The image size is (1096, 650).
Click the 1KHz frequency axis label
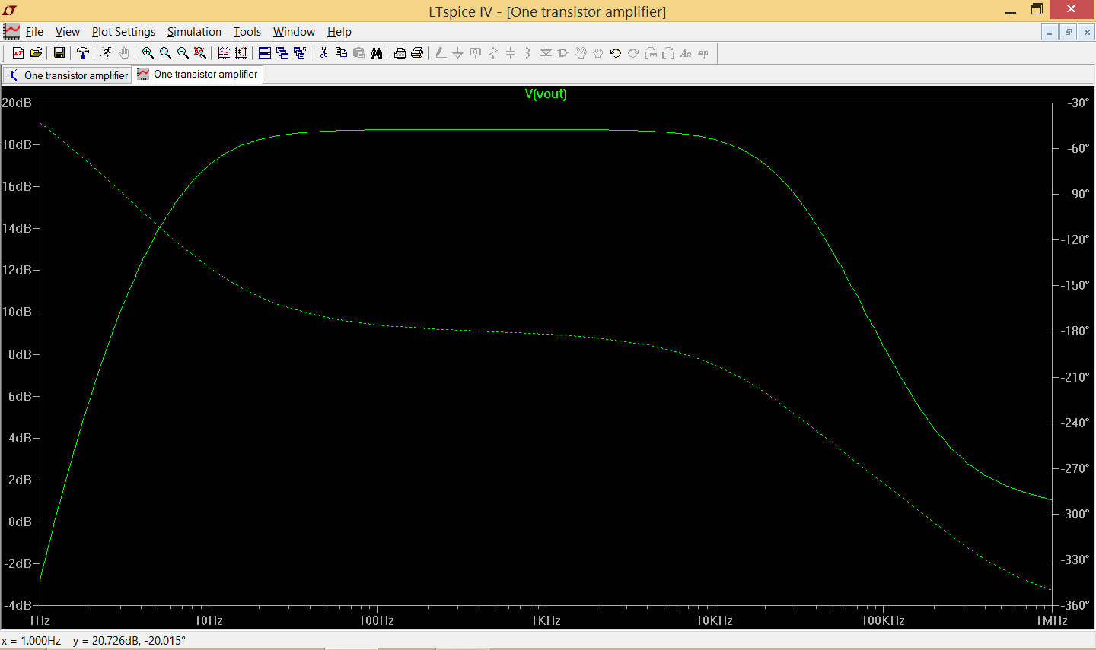click(546, 620)
